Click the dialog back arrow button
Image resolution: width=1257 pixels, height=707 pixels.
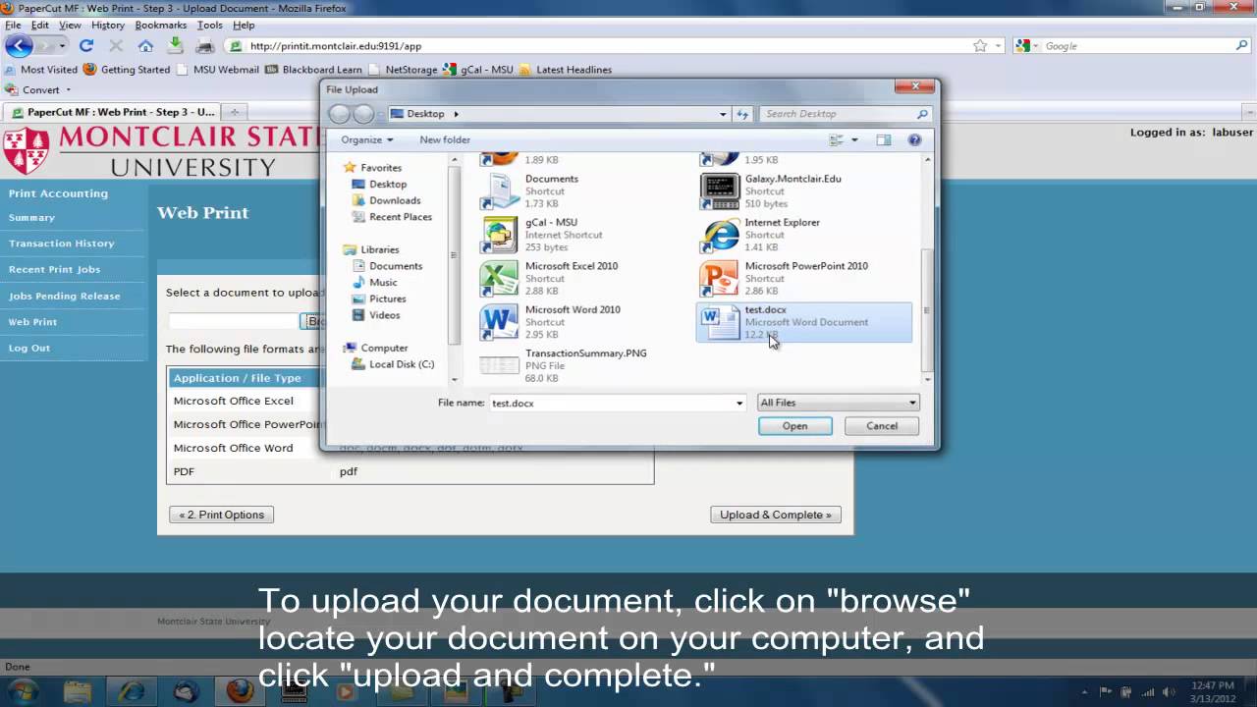(x=339, y=114)
